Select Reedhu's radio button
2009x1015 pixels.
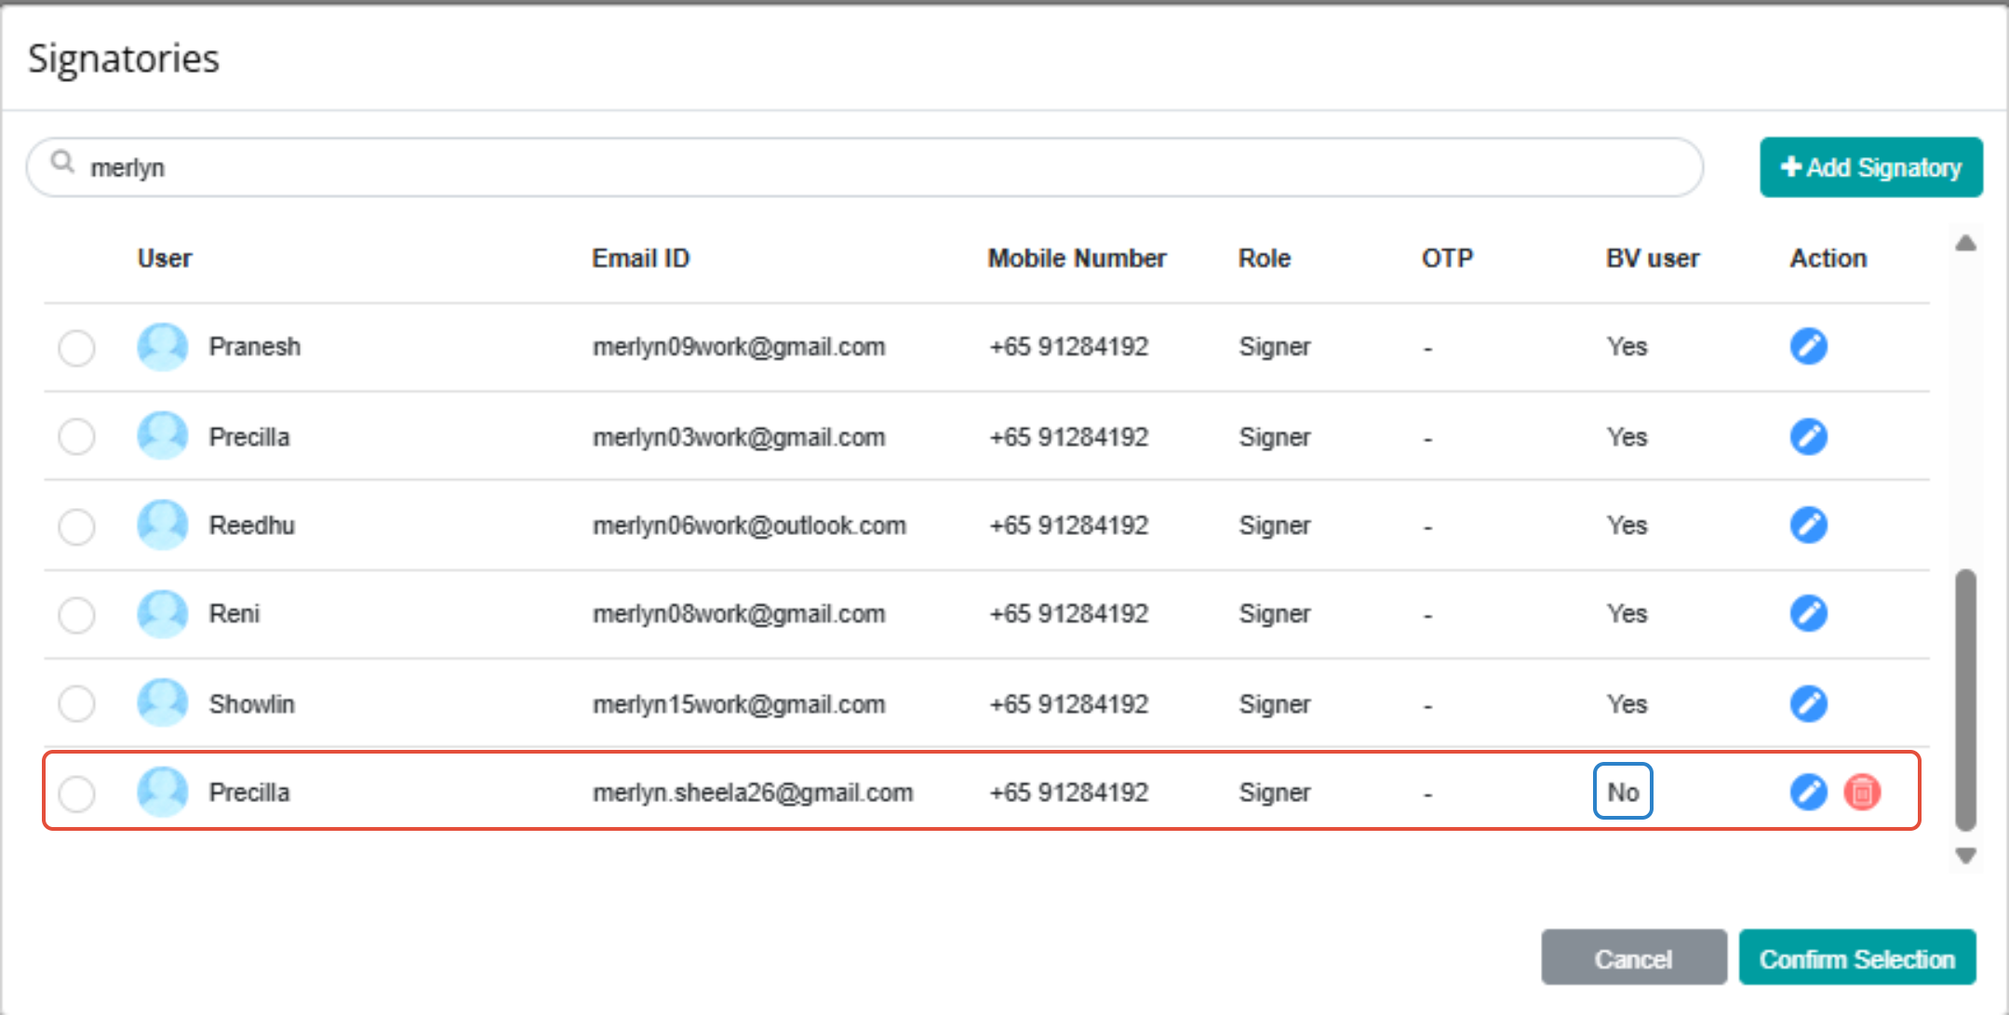pos(76,527)
